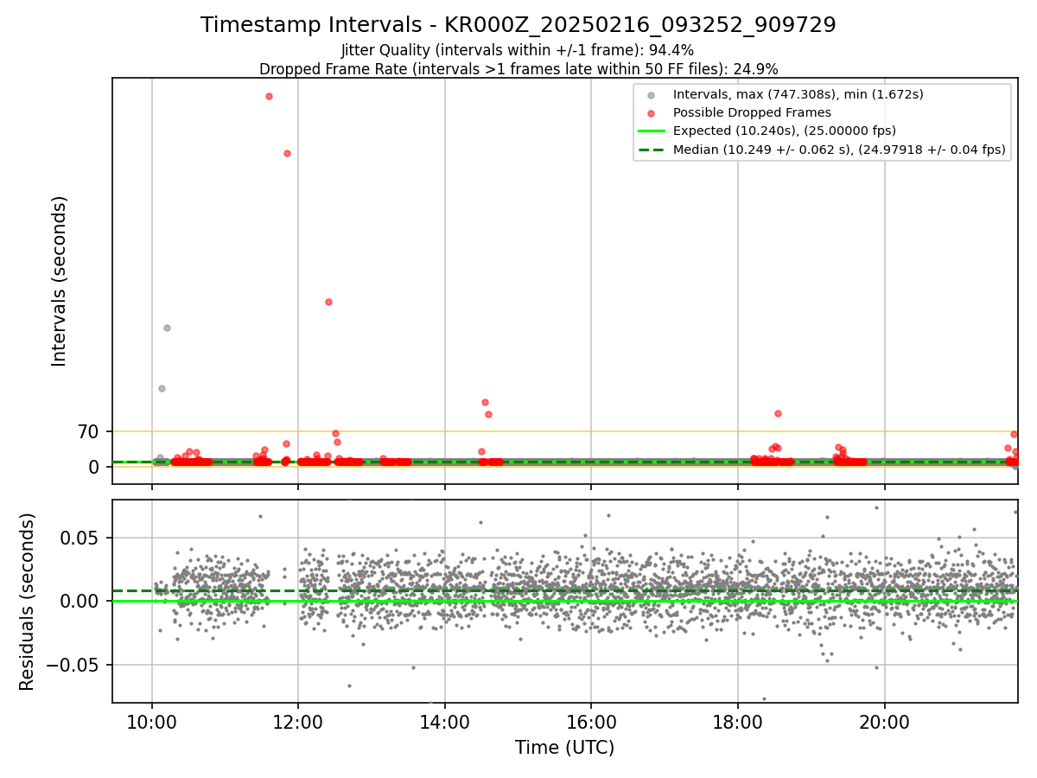Click the red point above 18:30 in upper plot
This screenshot has width=1037, height=778.
(778, 413)
